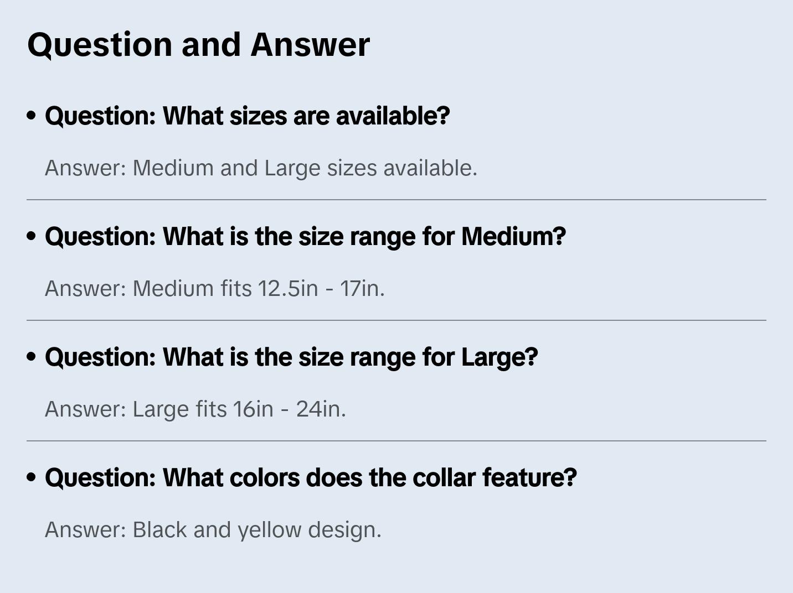Click the "Question and Answer" heading
793x593 pixels.
[198, 44]
